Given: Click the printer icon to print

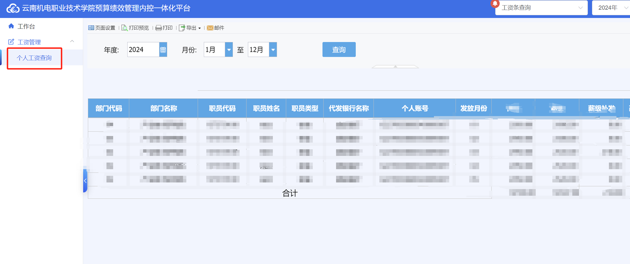Looking at the screenshot, I should coord(158,28).
